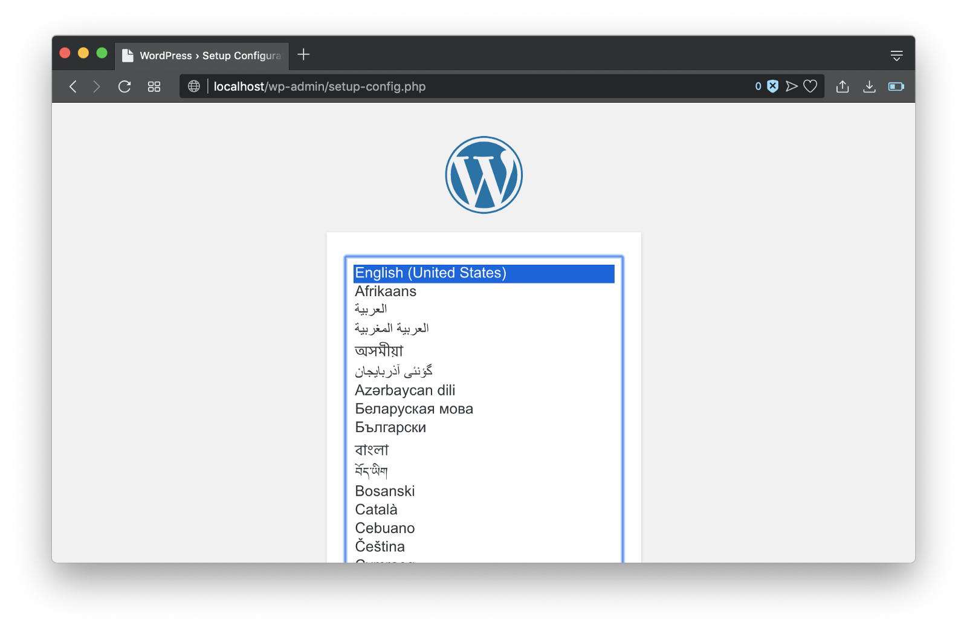
Task: Select العربية المغربية language option
Action: (483, 328)
